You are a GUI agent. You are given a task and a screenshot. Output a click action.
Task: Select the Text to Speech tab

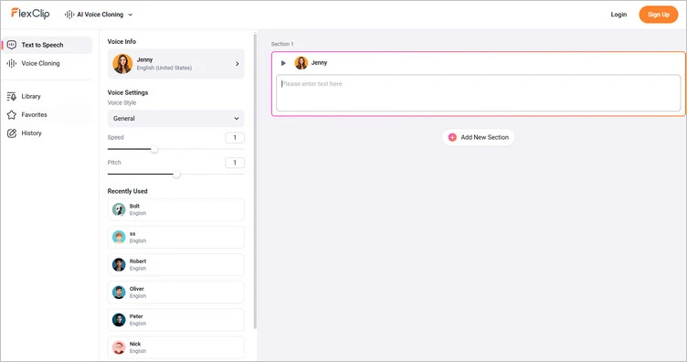click(x=47, y=45)
